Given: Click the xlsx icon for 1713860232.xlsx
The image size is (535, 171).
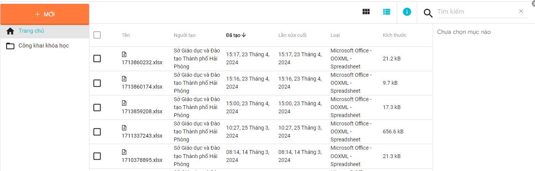Looking at the screenshot, I should [x=124, y=54].
